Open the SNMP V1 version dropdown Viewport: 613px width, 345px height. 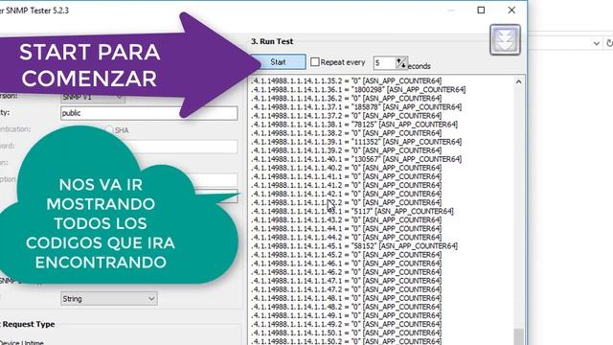[93, 97]
